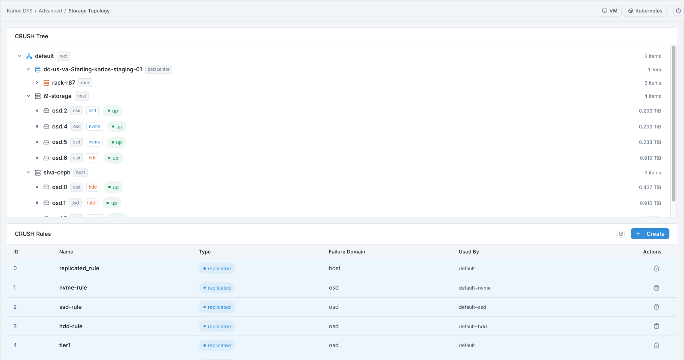
Task: Open CRUSH Rules help icon
Action: click(621, 234)
